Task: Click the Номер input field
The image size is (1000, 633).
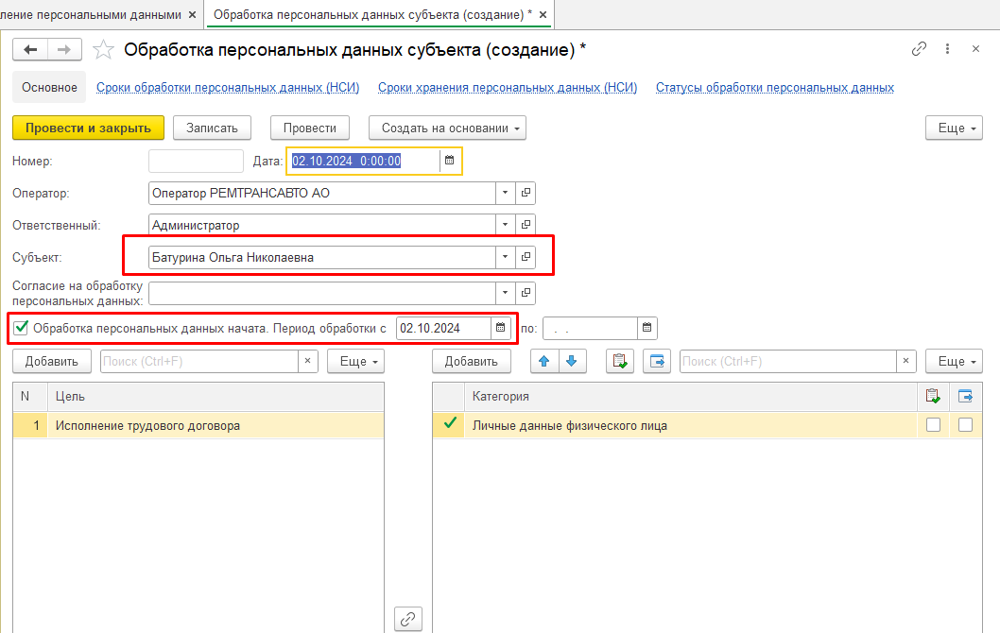Action: click(x=197, y=161)
